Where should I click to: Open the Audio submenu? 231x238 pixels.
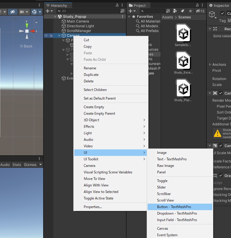pos(111,140)
